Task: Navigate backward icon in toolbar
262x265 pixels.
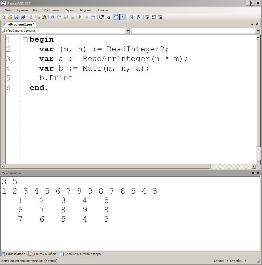Action: 65,17
